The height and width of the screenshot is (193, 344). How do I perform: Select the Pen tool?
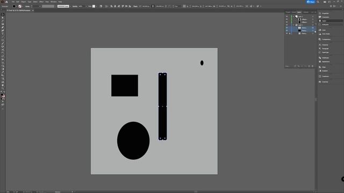(x=3, y=27)
